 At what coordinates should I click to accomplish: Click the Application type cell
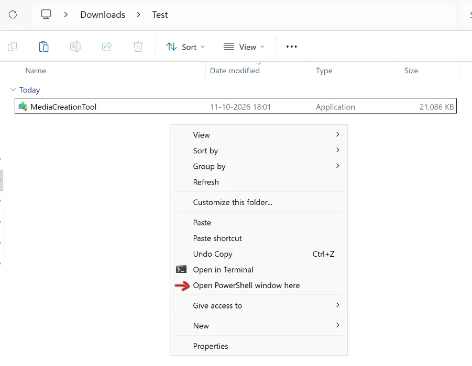click(x=335, y=107)
